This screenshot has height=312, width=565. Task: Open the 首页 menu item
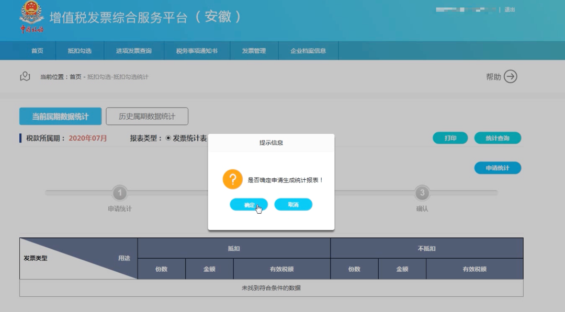[x=37, y=51]
